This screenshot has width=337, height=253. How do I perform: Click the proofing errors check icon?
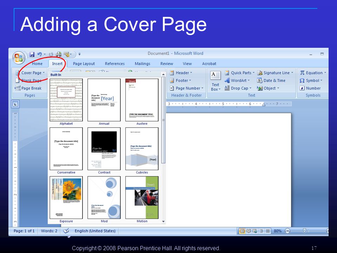(66, 231)
